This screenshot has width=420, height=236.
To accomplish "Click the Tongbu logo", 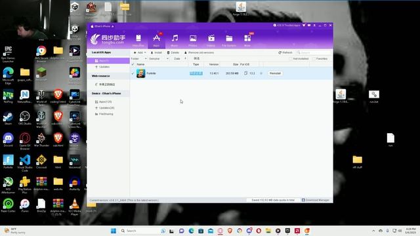I will [108, 39].
